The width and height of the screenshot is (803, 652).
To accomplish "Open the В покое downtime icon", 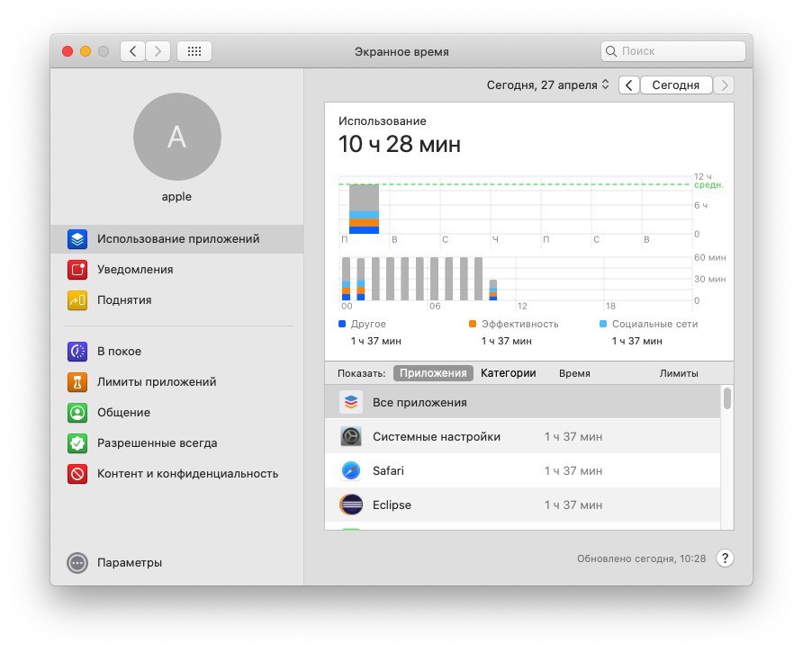I will click(x=77, y=352).
